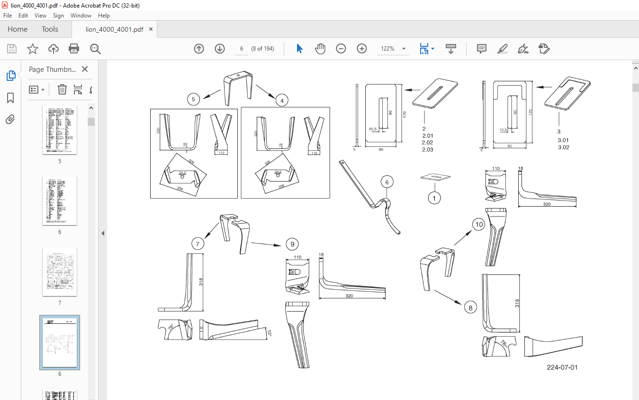
Task: Delete selected page with trash icon
Action: [62, 89]
